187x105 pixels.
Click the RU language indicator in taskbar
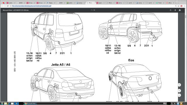pos(165,104)
